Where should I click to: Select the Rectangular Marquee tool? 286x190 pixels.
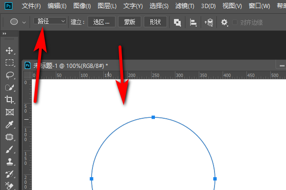click(x=10, y=63)
